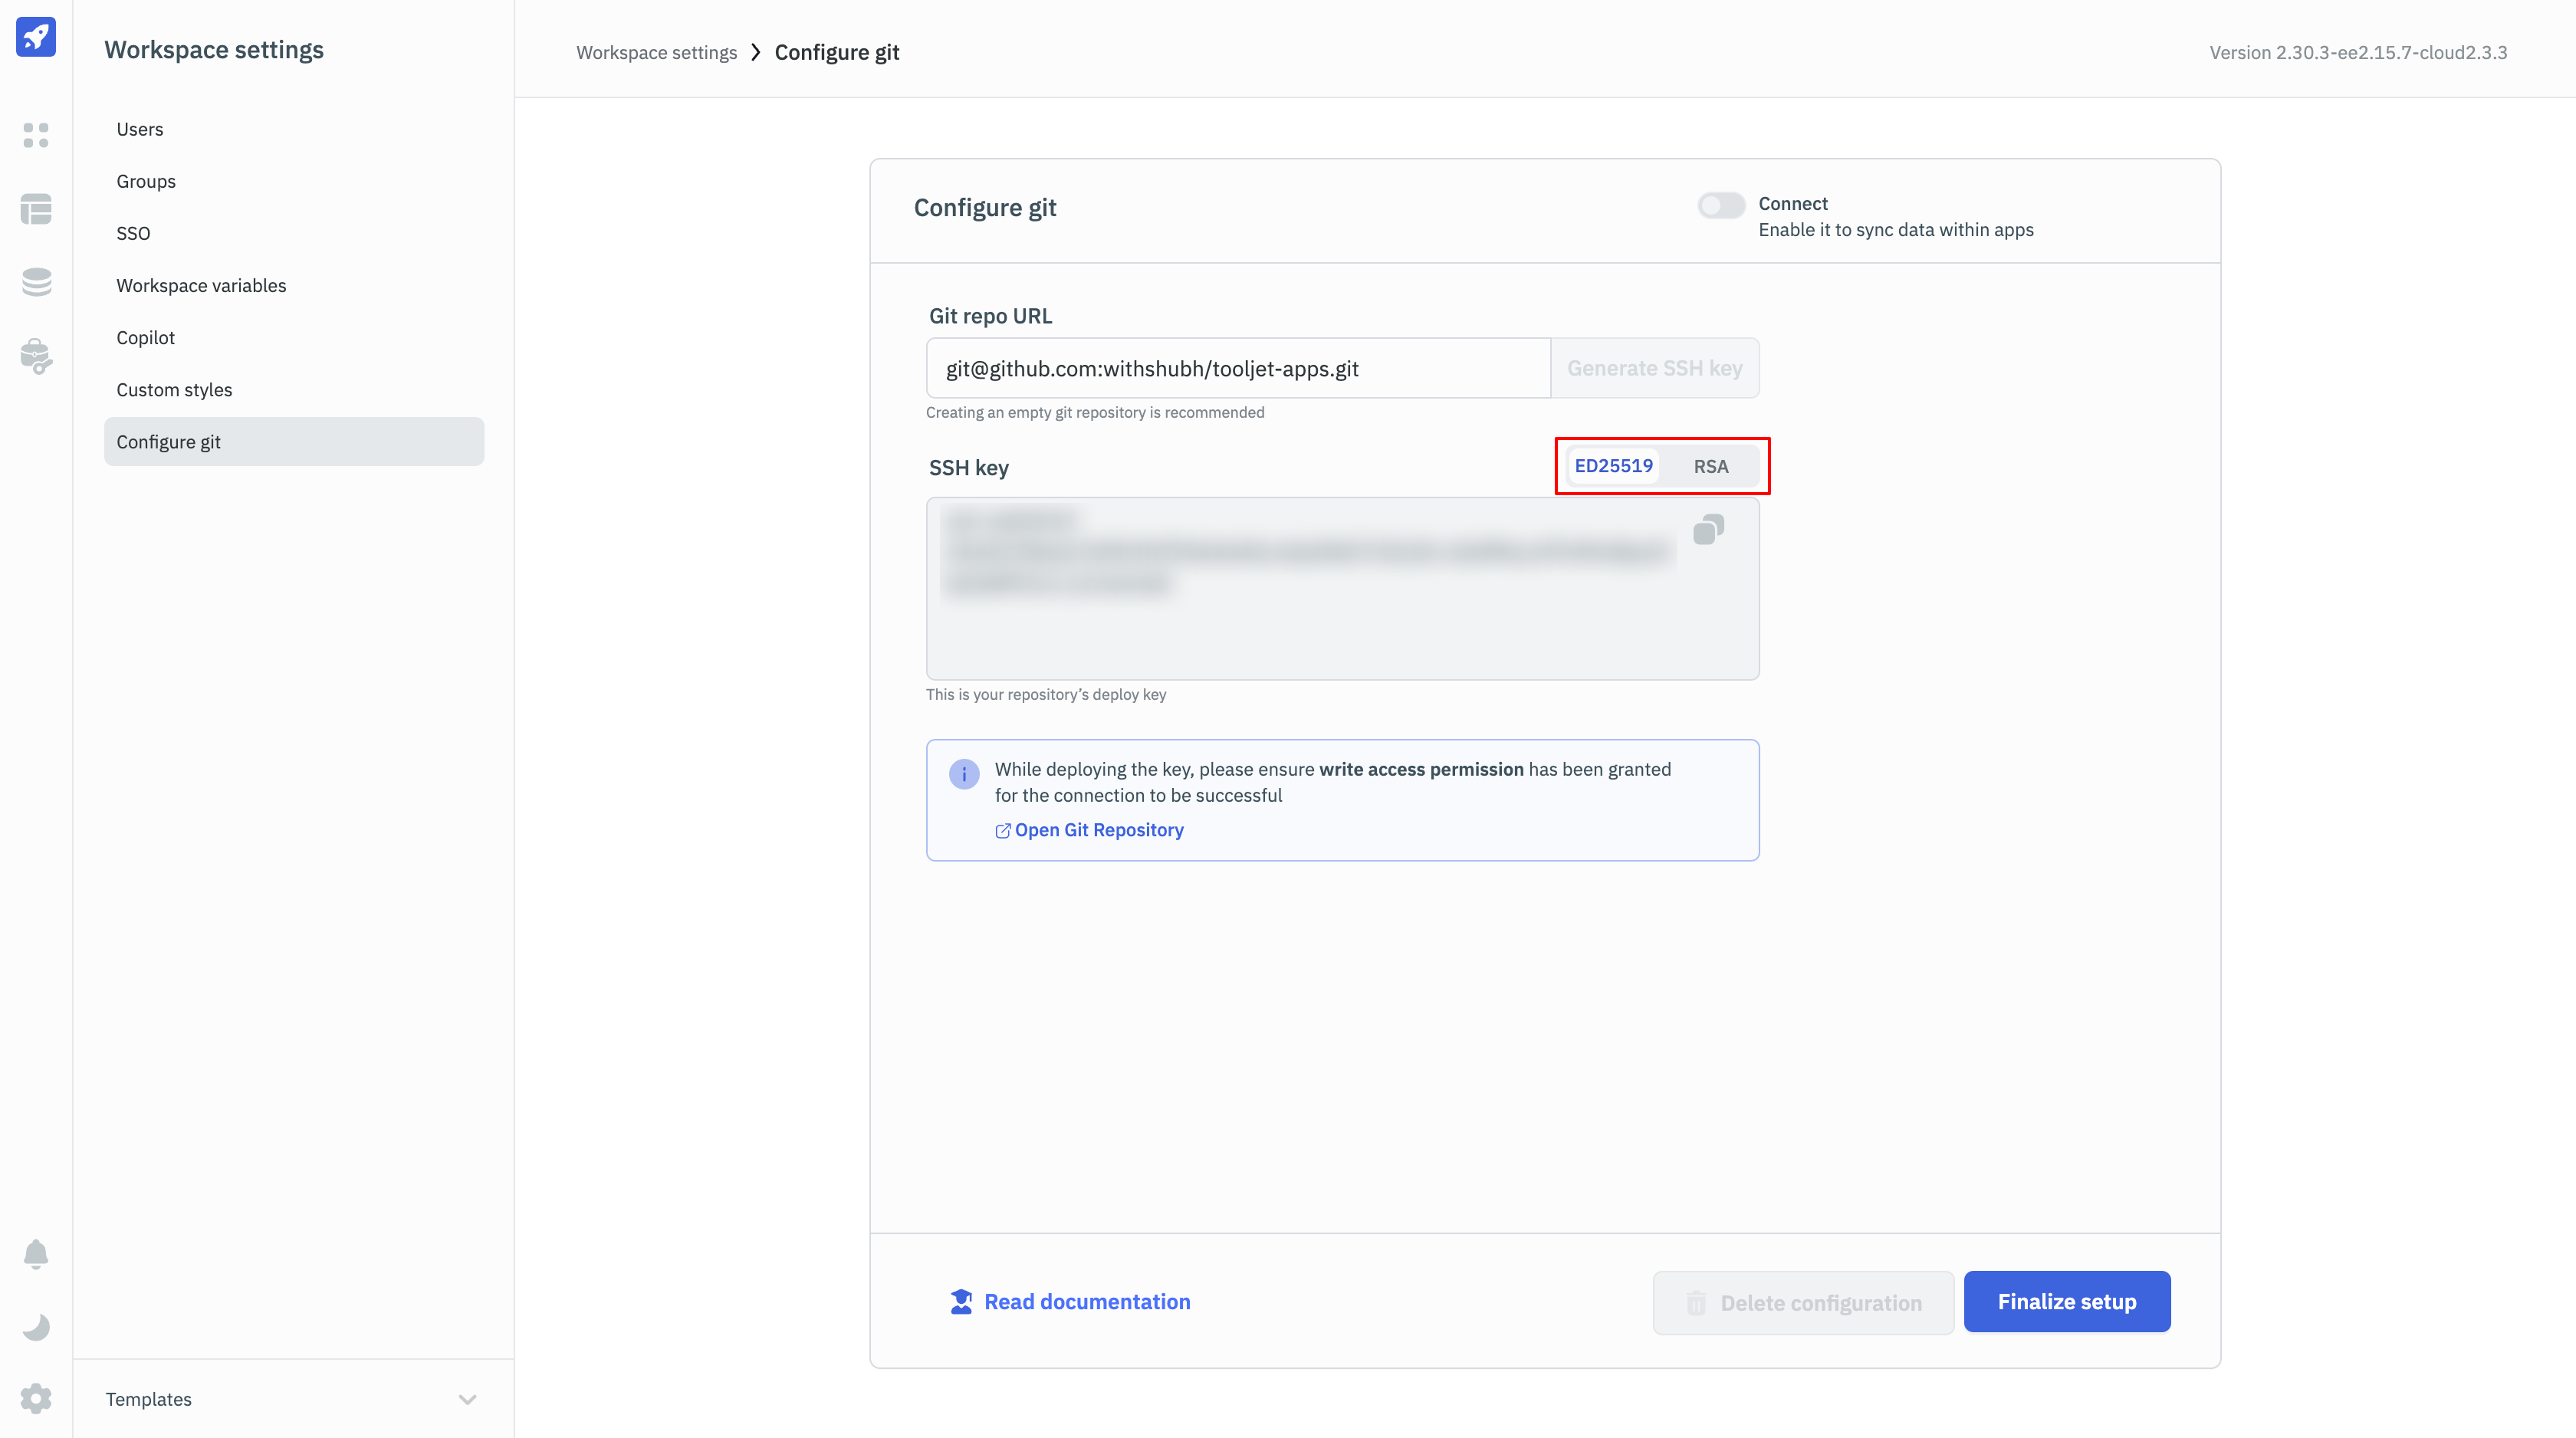Open settings gear icon in sidebar
The width and height of the screenshot is (2576, 1438).
pos(36,1398)
